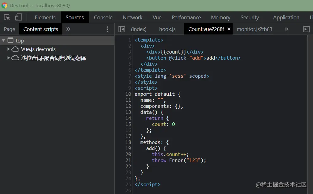The height and width of the screenshot is (194, 313).
Task: Collapse the top frame tree arrow
Action: 3,40
